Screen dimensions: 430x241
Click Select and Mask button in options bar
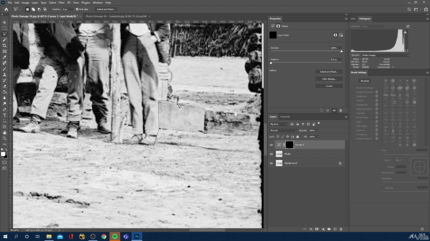tap(105, 9)
